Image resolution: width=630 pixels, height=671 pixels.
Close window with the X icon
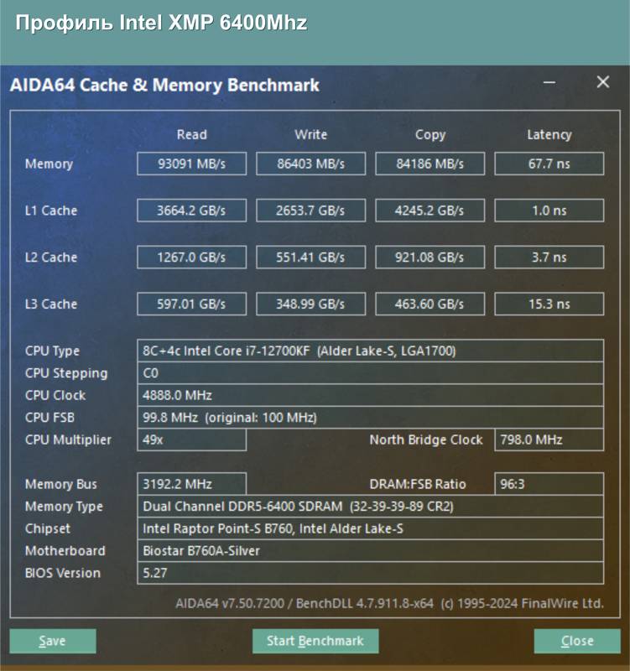click(603, 81)
